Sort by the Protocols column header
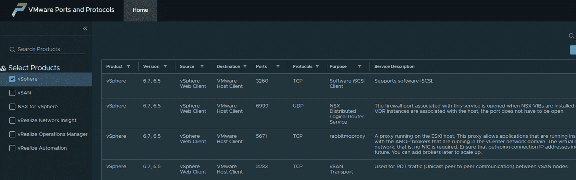This screenshot has height=180, width=576. coord(302,67)
